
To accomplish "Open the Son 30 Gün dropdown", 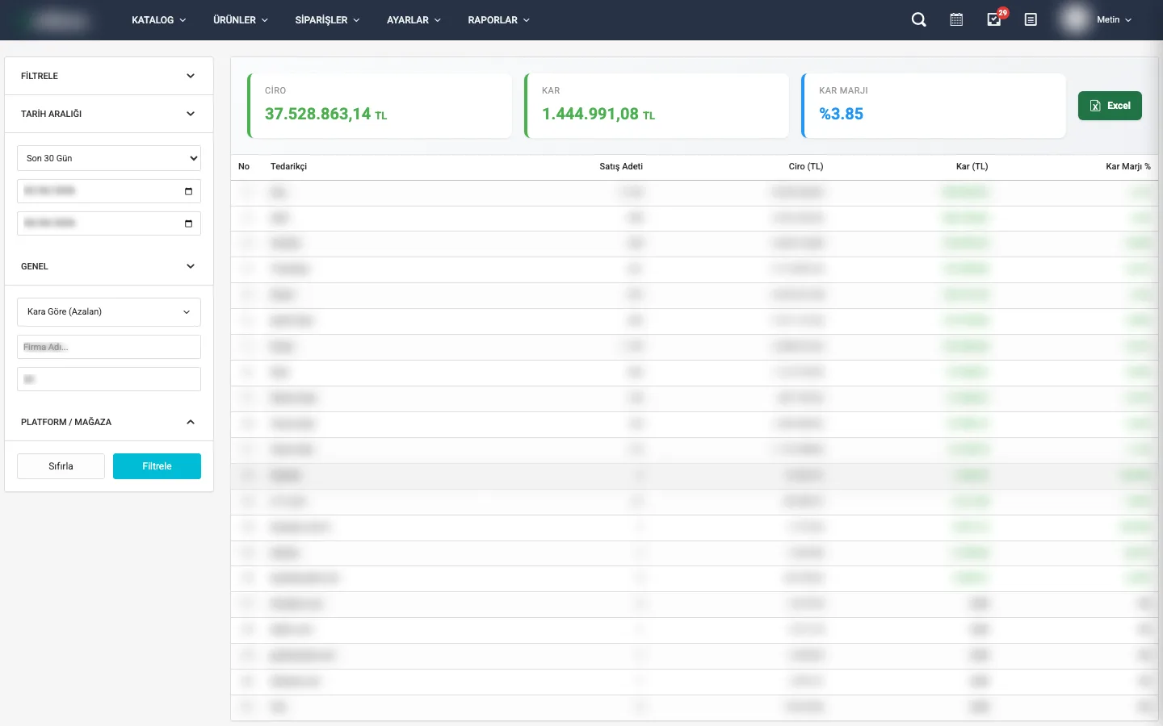I will (x=109, y=158).
